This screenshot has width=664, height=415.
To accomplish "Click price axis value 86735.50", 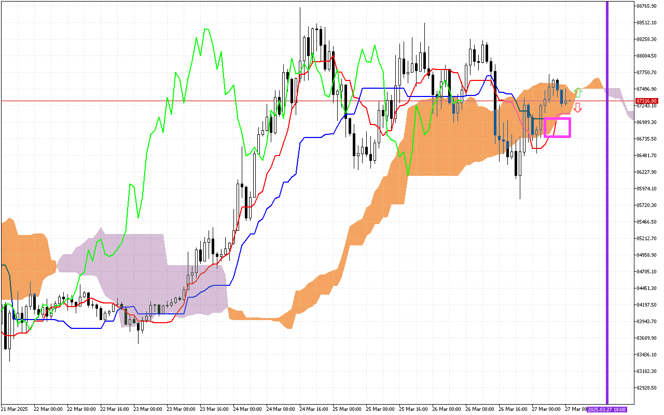I will (x=646, y=139).
